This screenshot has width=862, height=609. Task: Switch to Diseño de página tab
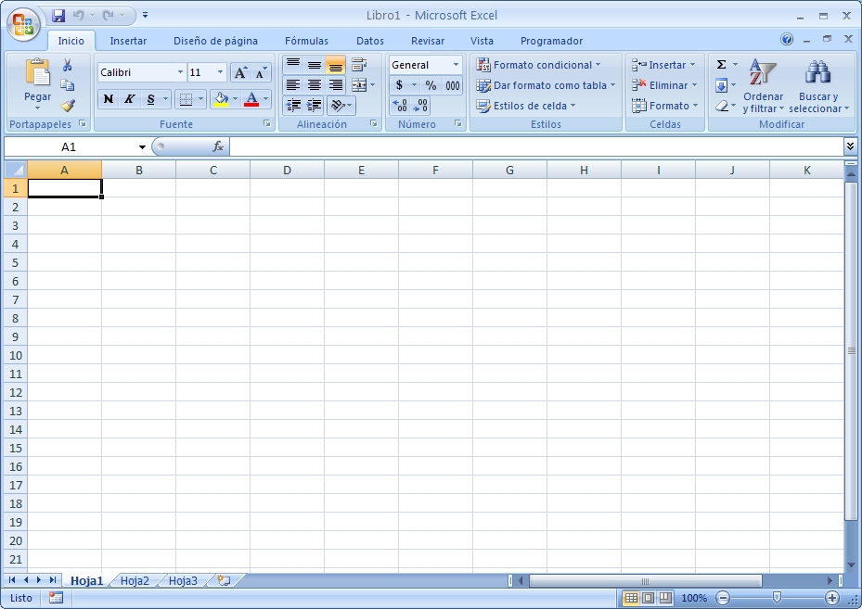click(215, 41)
